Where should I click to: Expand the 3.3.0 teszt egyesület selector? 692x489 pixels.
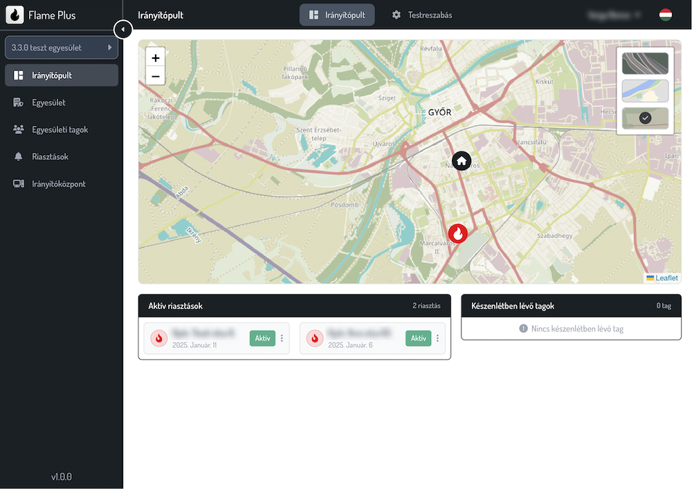point(62,48)
